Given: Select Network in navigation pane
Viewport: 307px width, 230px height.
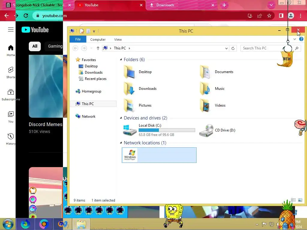Looking at the screenshot, I should tap(85, 116).
